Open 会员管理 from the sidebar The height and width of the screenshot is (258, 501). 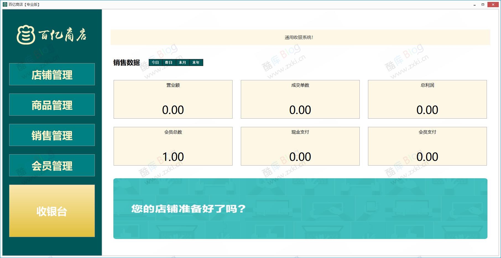(52, 165)
